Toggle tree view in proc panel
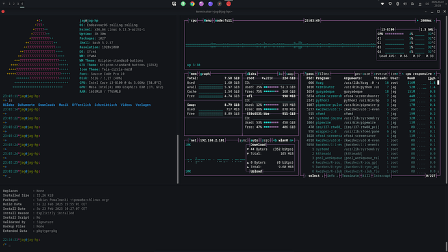448x252 pixels. point(394,73)
